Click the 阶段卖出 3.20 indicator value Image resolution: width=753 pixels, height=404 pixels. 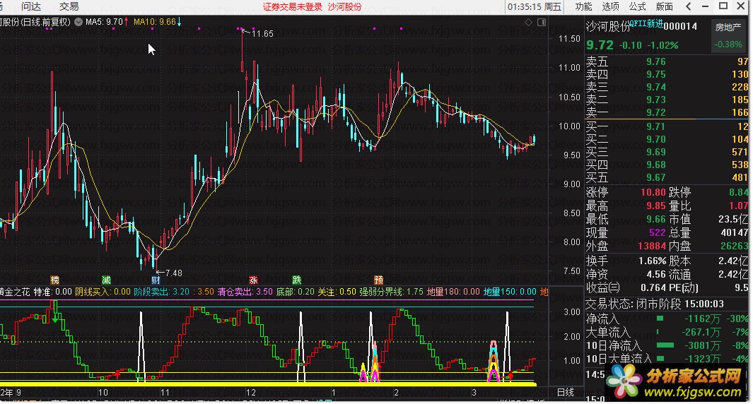[x=162, y=292]
